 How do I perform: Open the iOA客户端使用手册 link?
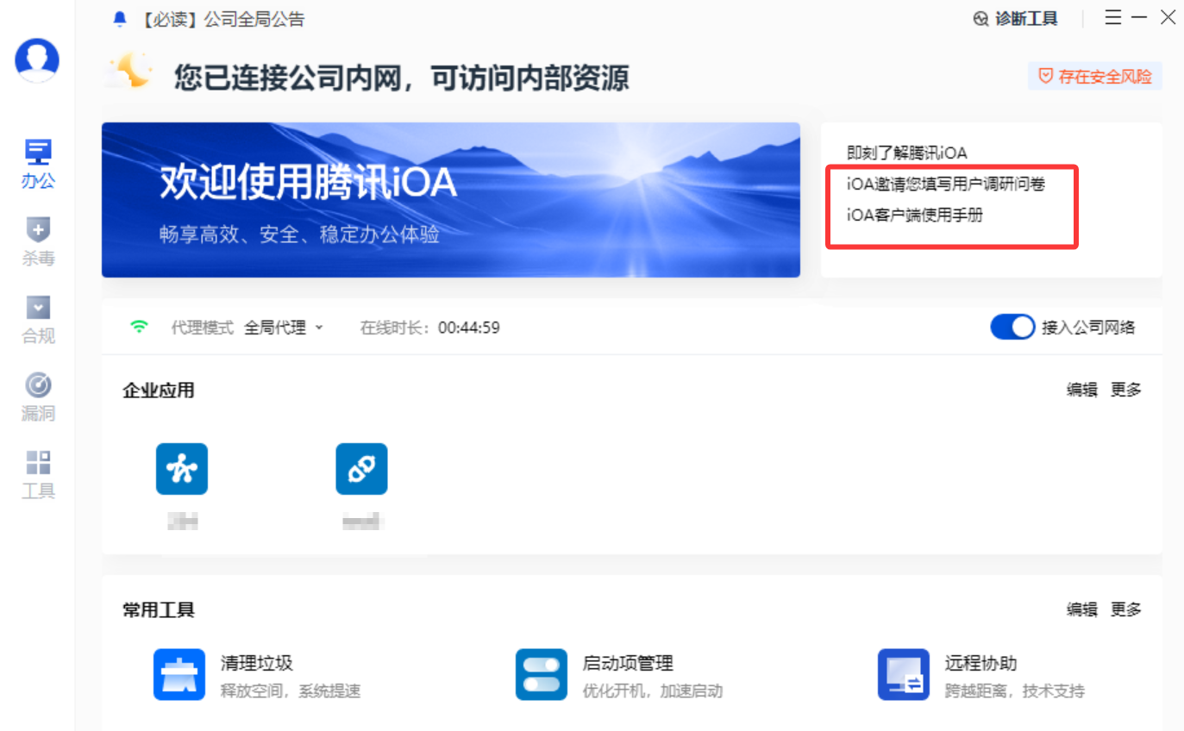(915, 216)
